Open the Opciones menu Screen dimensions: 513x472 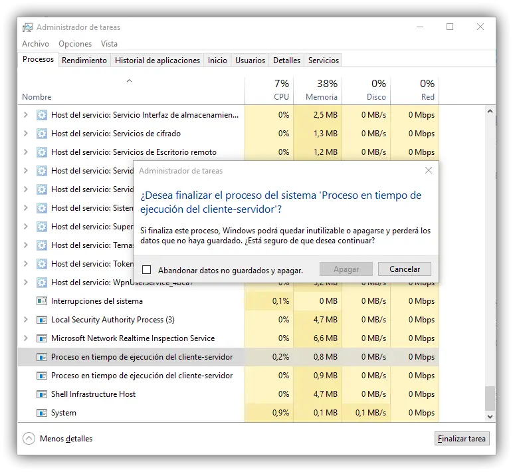[75, 44]
